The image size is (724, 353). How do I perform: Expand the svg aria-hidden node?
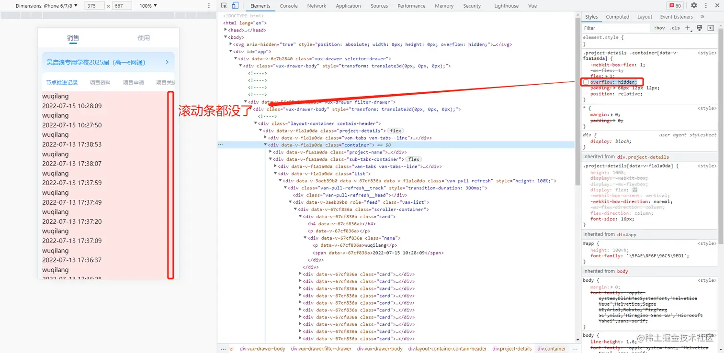(x=230, y=44)
